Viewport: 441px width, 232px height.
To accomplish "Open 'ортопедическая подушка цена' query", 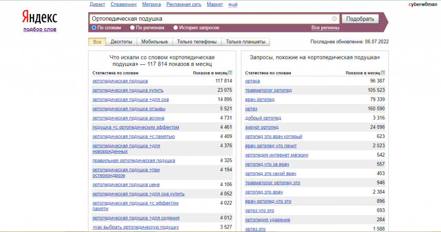I will [x=126, y=185].
